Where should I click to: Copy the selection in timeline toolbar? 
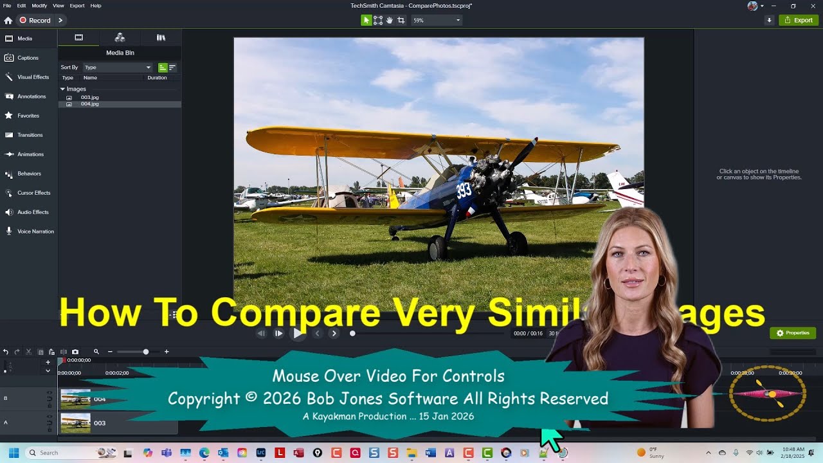point(41,352)
